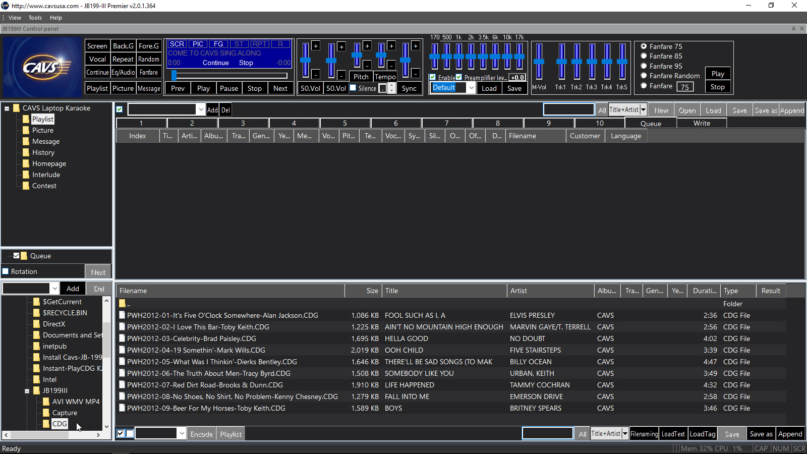Save the equalizer preset
The width and height of the screenshot is (807, 454).
514,88
